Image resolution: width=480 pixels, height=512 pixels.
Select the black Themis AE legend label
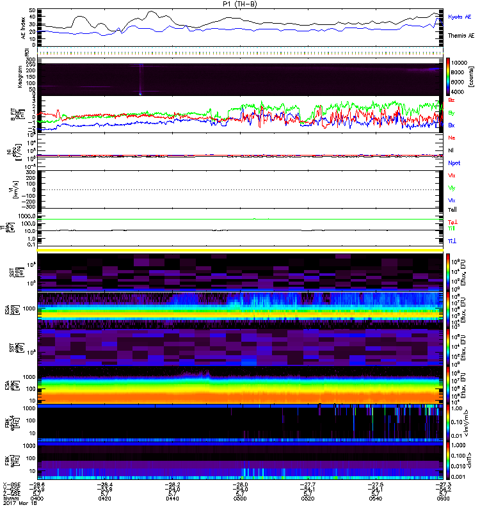(461, 36)
